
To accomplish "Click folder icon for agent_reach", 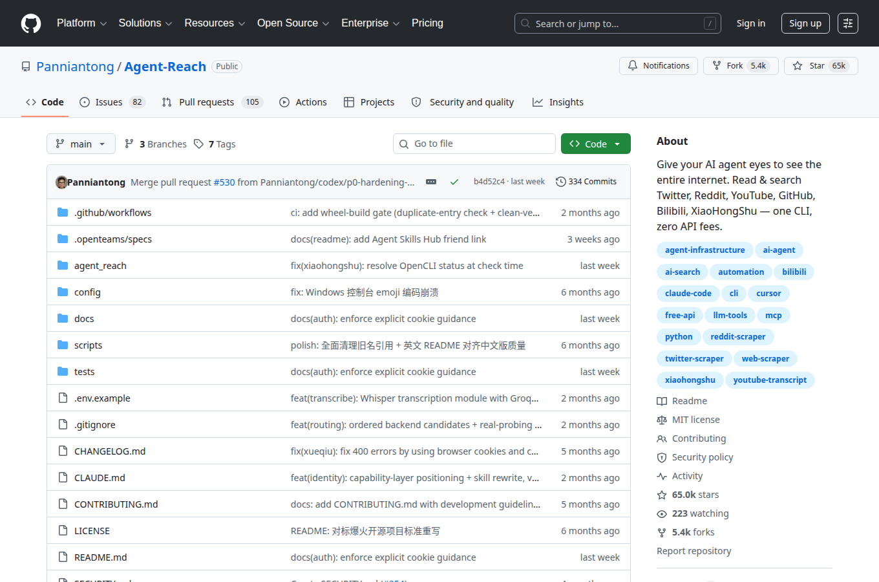I will [63, 265].
